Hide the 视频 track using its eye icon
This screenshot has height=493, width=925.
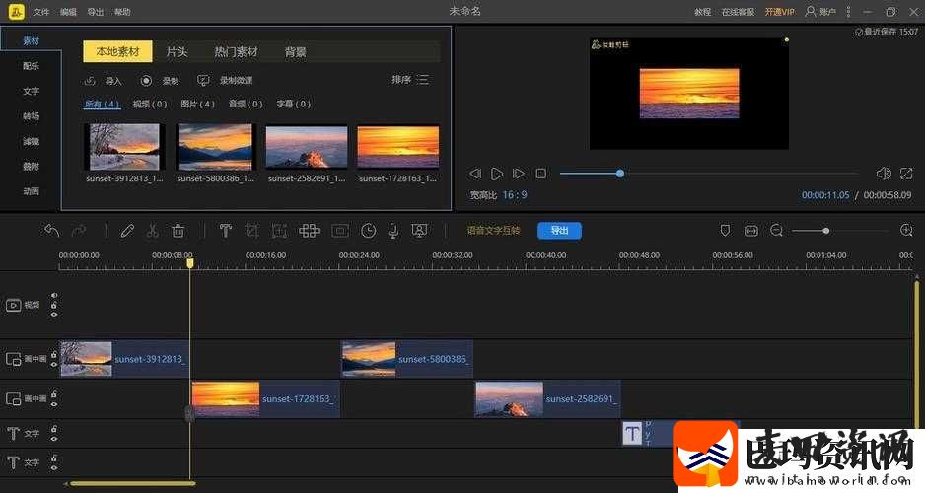(x=54, y=315)
